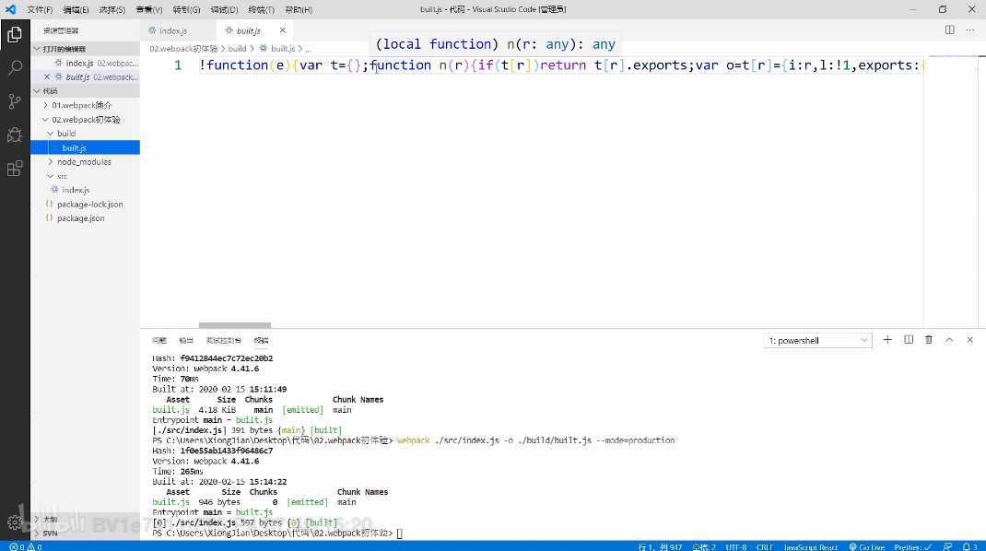
Task: Change encoding UTF-8 in status bar
Action: 735,546
